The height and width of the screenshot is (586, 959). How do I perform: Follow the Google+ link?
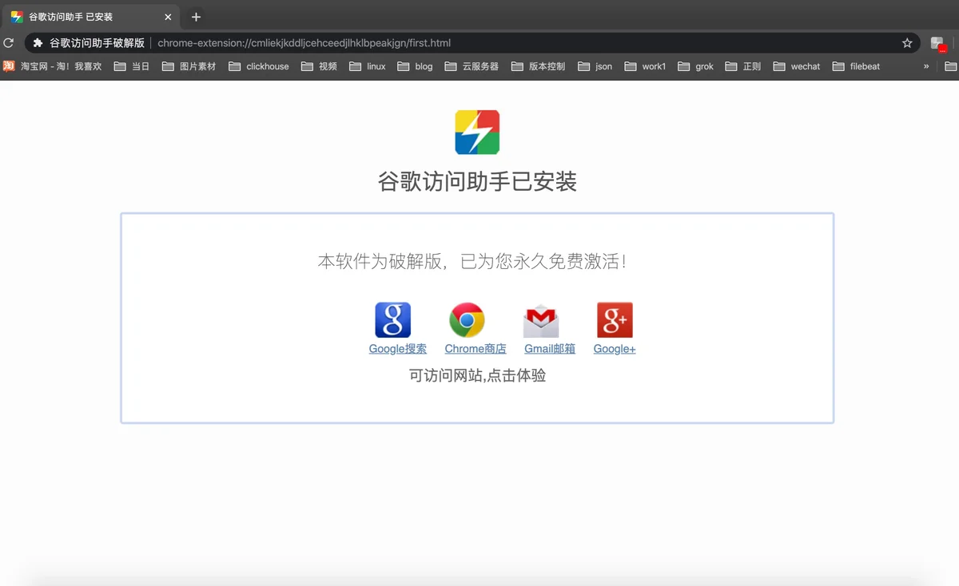(615, 349)
